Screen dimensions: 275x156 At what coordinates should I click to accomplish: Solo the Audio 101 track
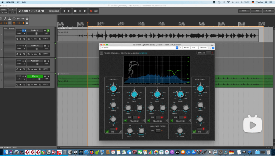tap(48, 31)
